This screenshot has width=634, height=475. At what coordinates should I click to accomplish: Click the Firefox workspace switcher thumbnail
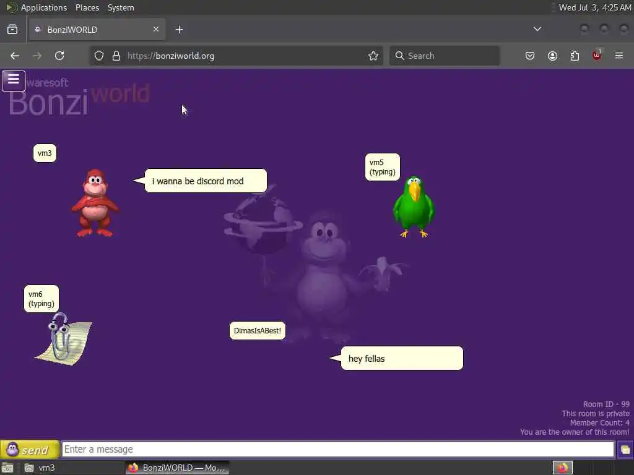pyautogui.click(x=562, y=468)
